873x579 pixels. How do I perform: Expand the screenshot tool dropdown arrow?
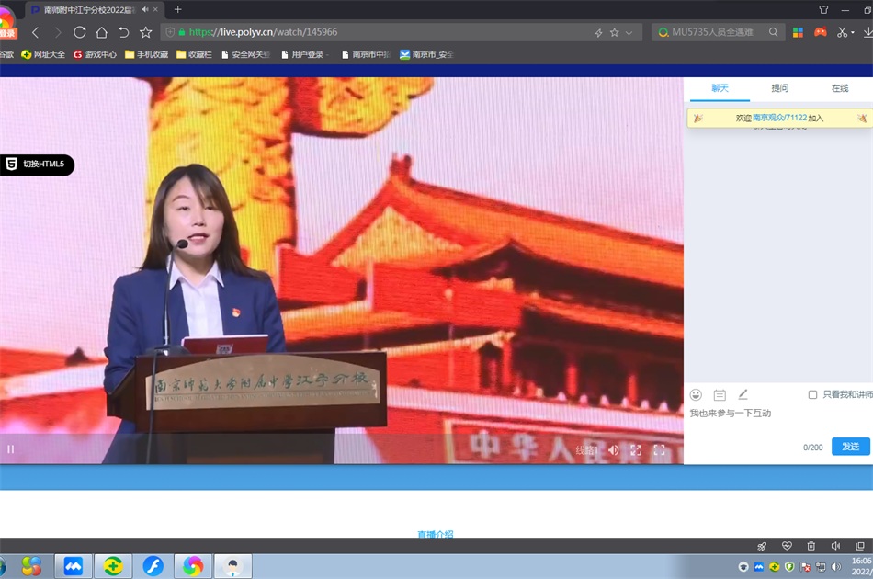(x=853, y=33)
